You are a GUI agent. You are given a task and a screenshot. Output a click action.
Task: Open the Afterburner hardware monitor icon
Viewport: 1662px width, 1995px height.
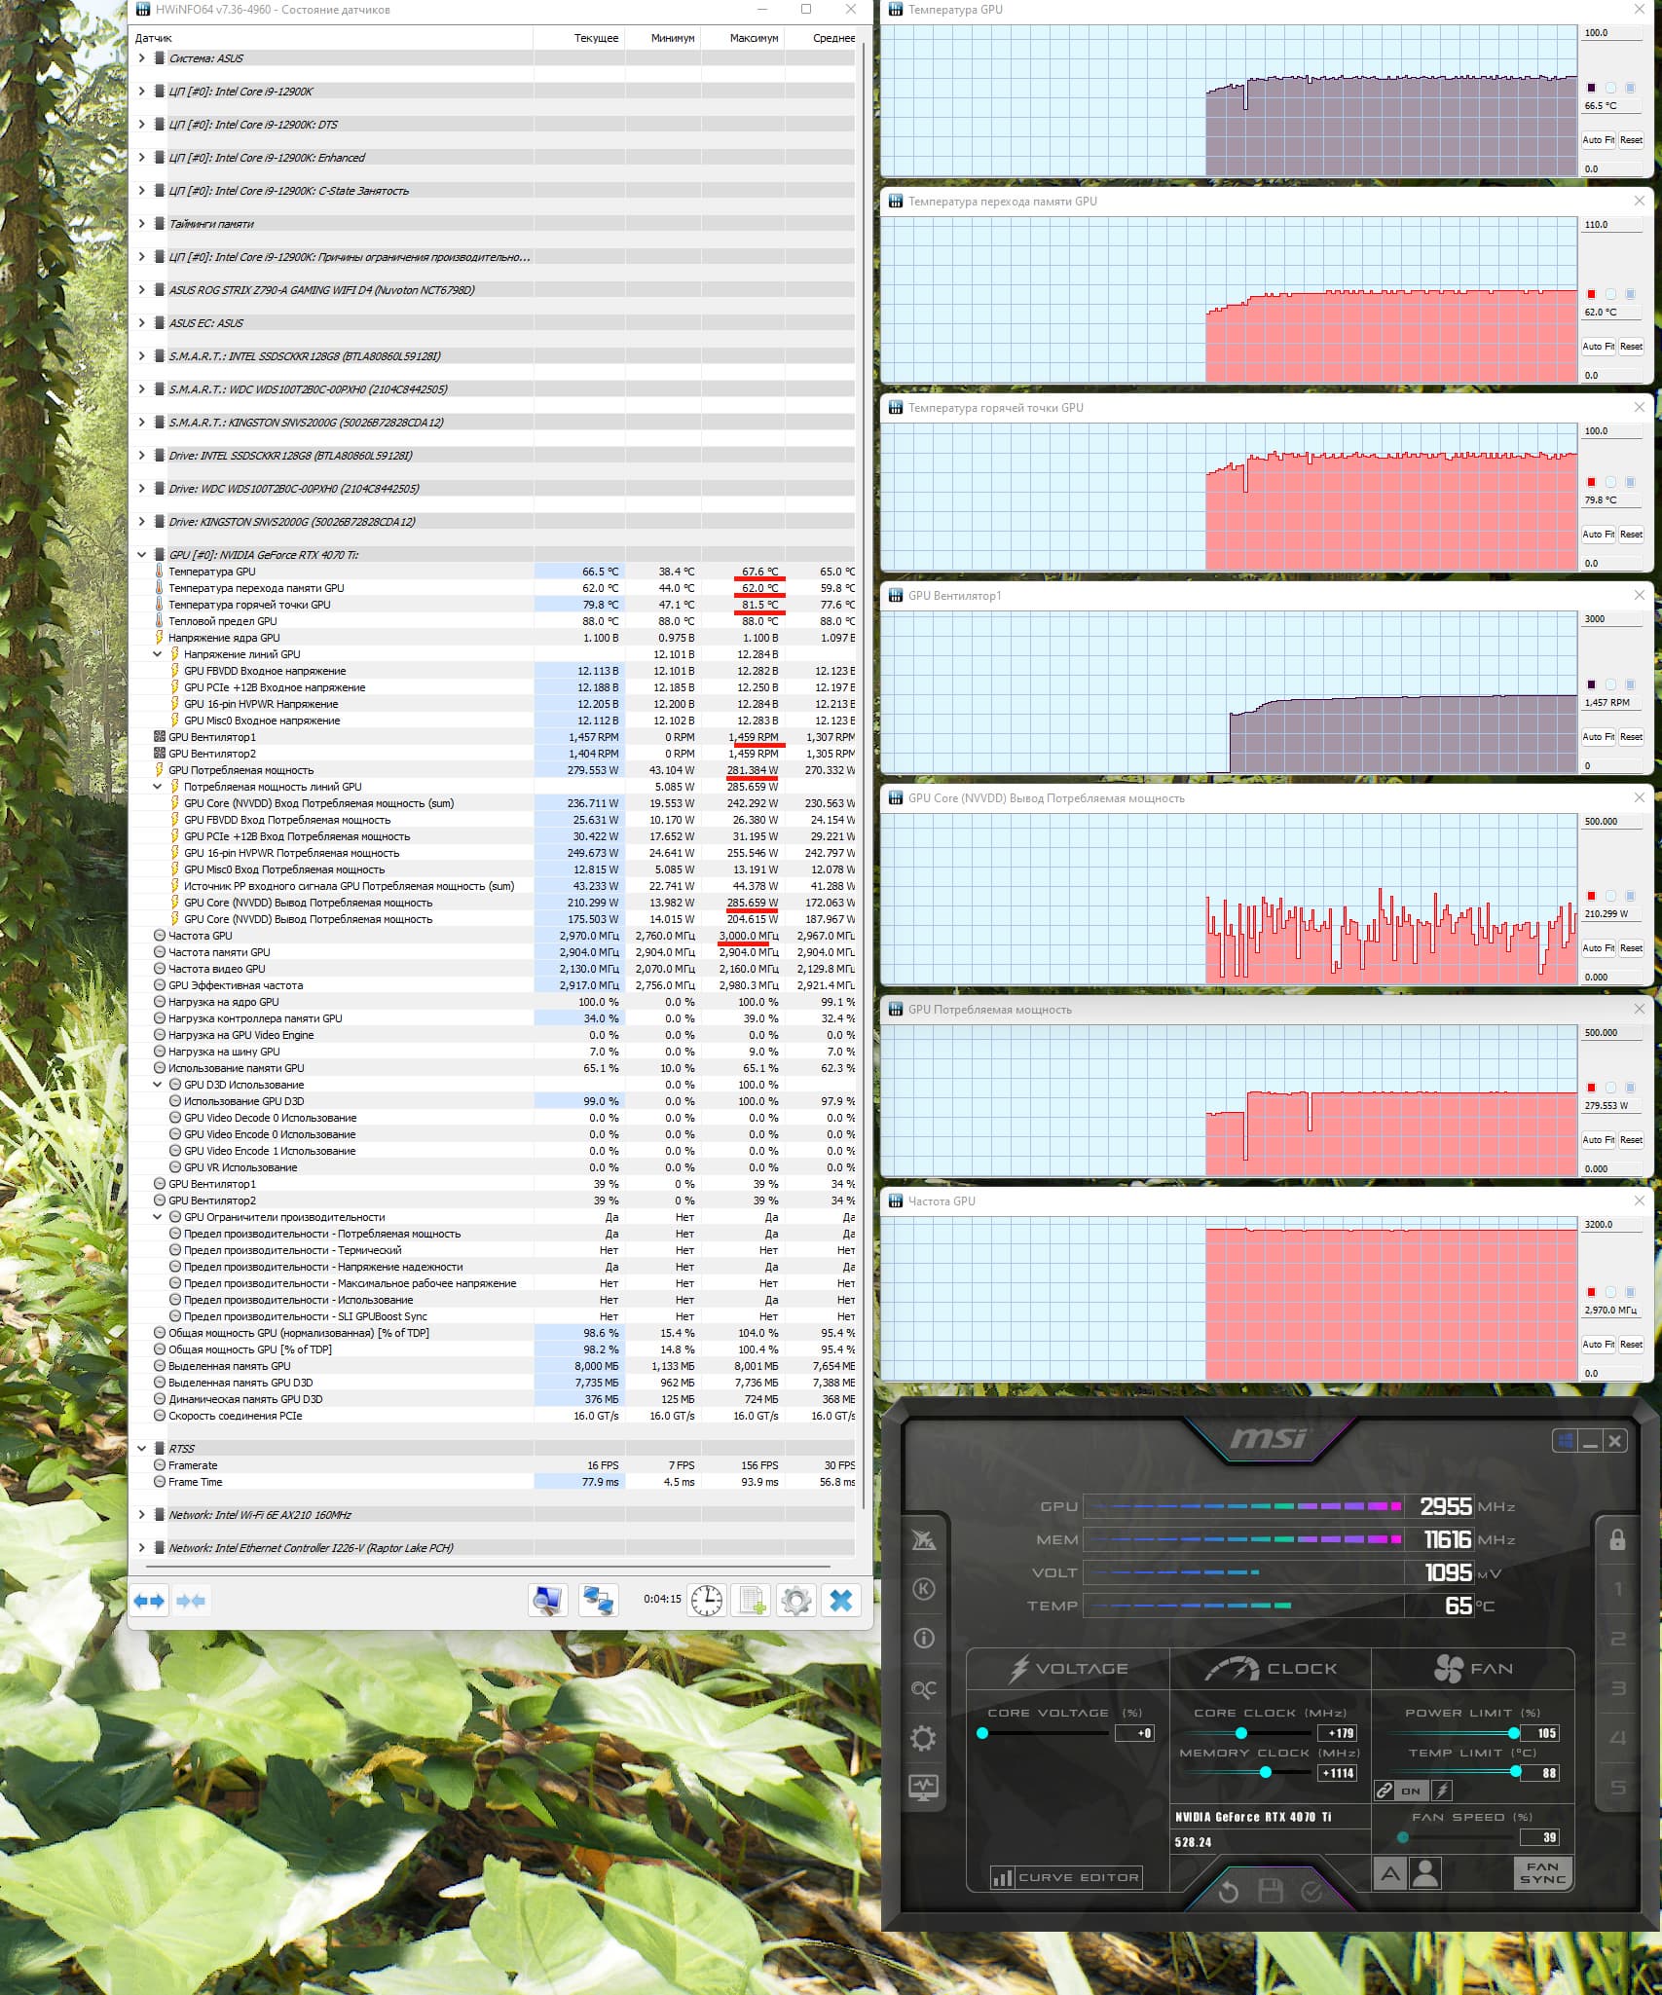pos(923,1788)
